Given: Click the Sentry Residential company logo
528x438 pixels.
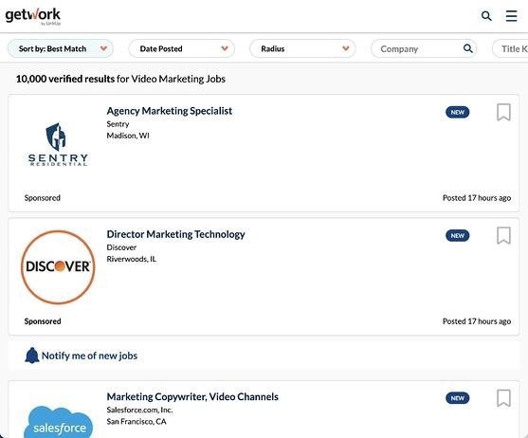Looking at the screenshot, I should [58, 144].
